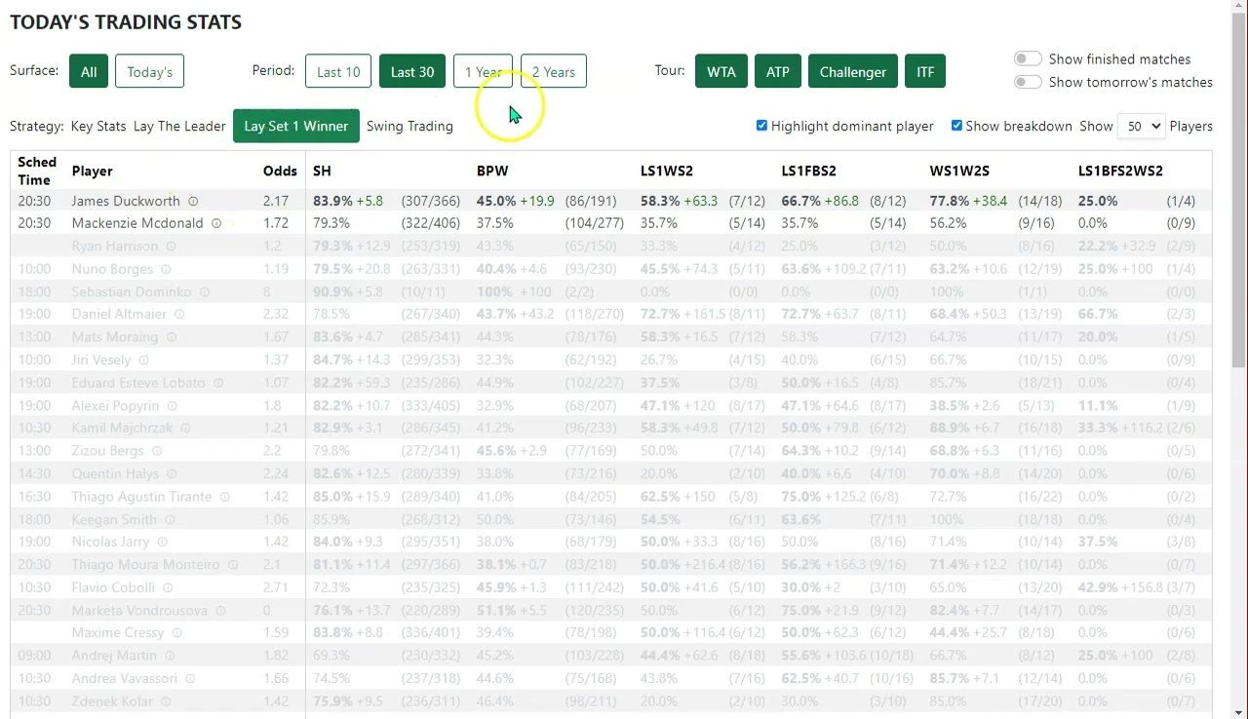Open info icon beside Quentin Halys
1248x719 pixels.
172,474
